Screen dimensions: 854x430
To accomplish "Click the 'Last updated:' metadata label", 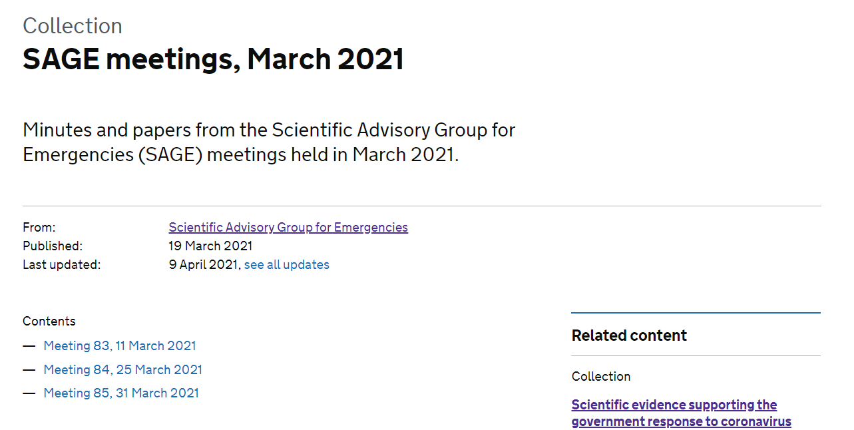I will tap(61, 265).
